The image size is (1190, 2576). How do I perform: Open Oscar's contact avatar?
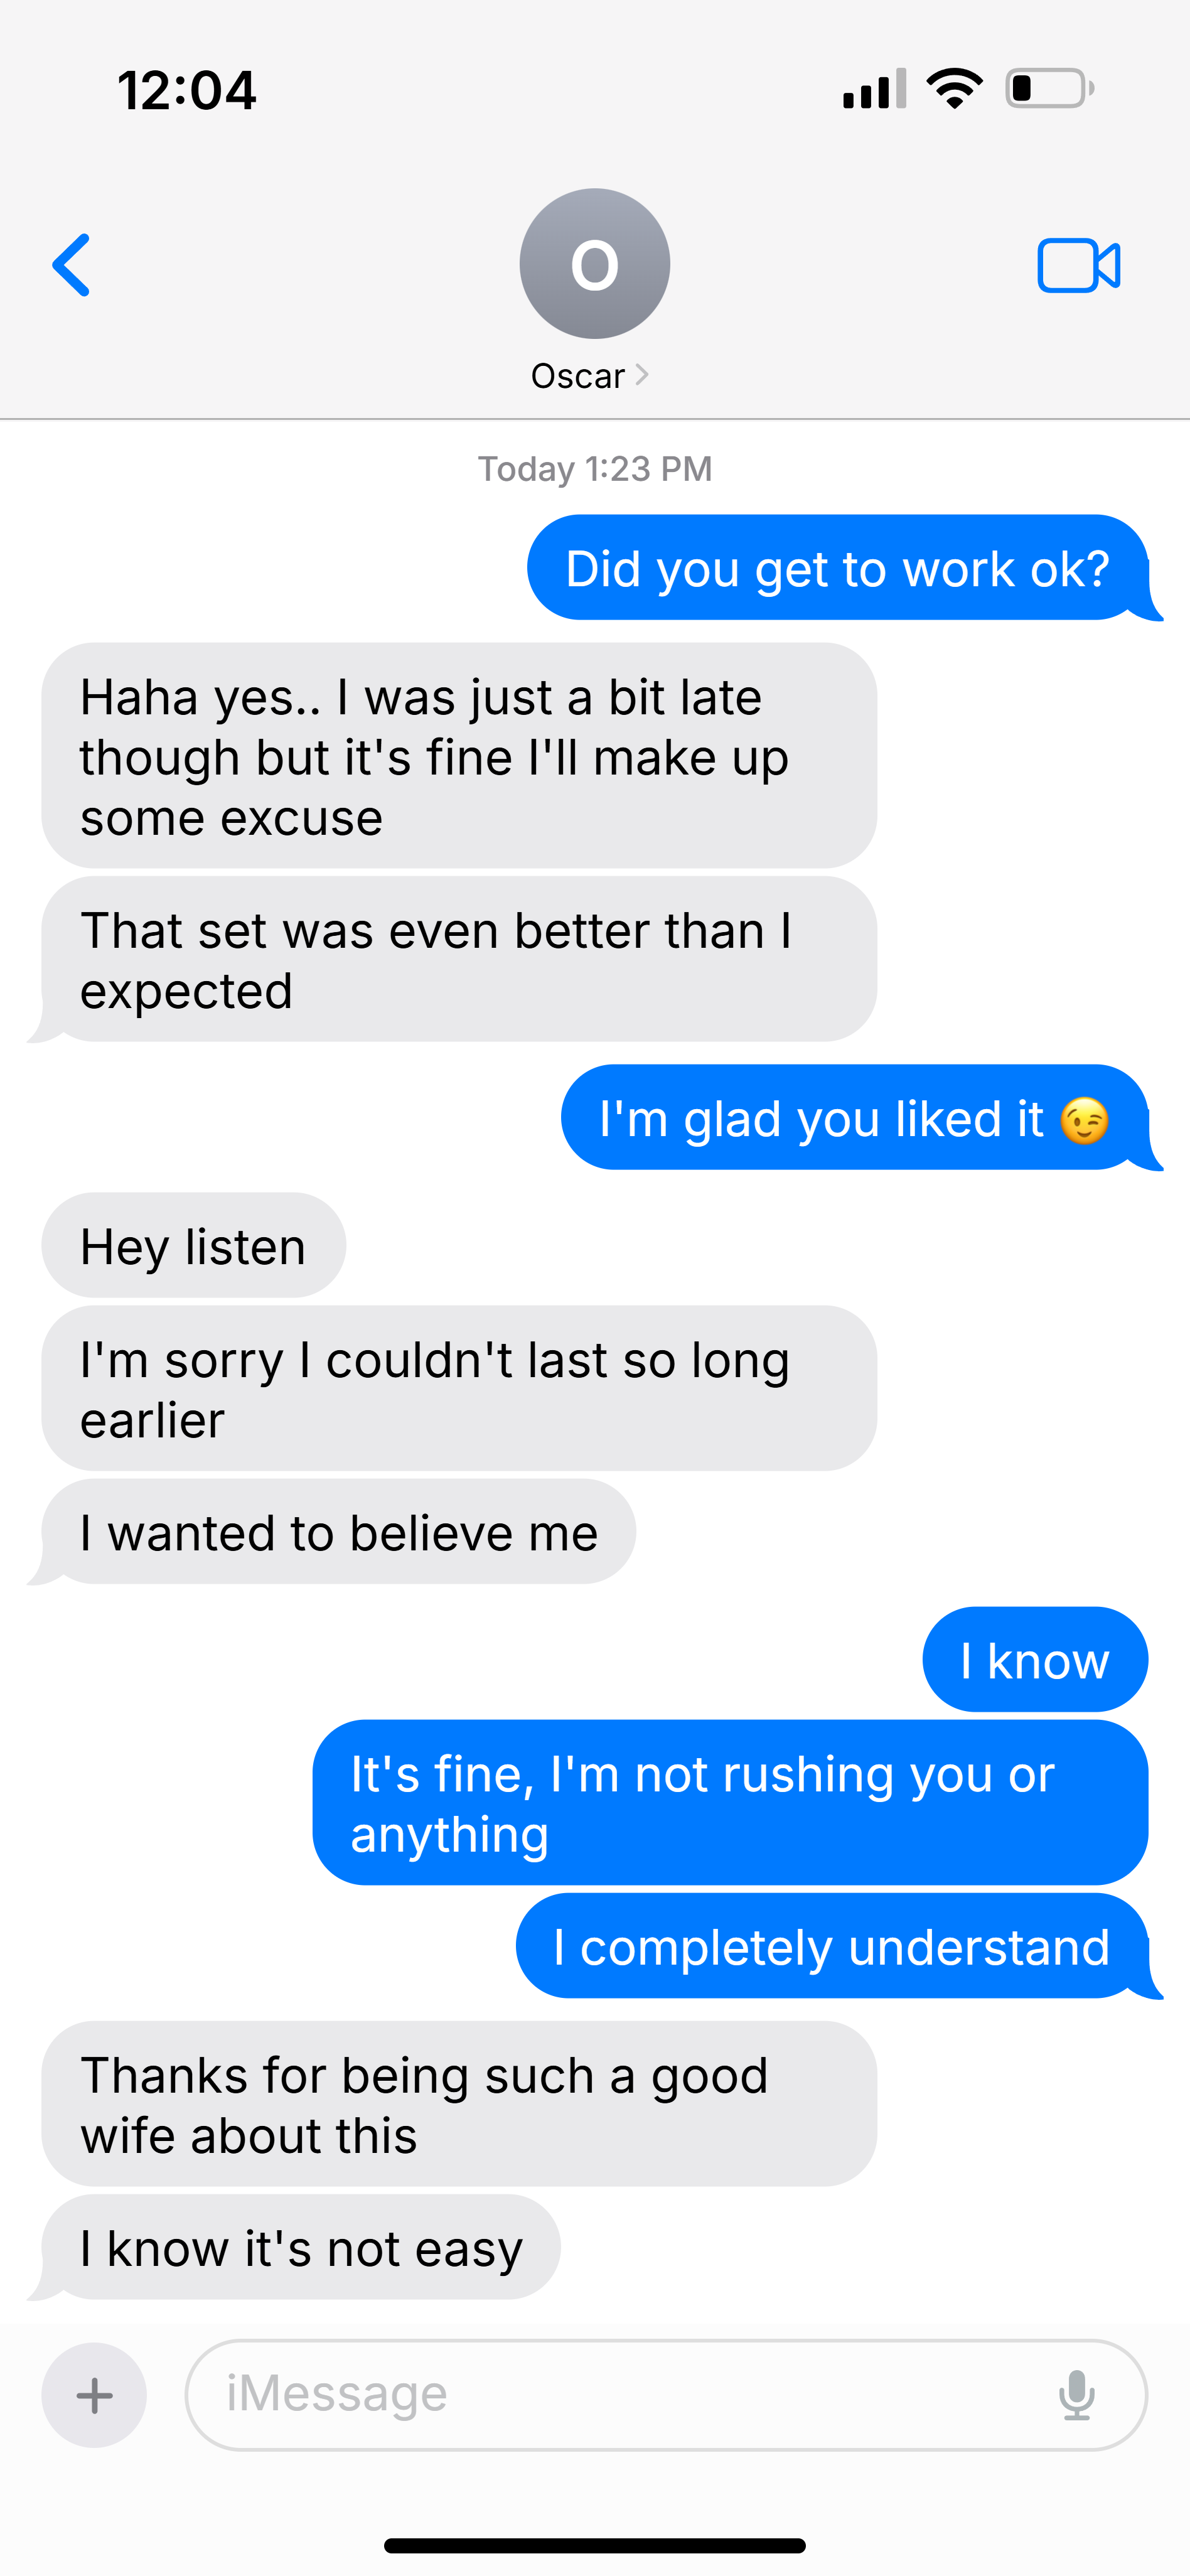point(595,264)
